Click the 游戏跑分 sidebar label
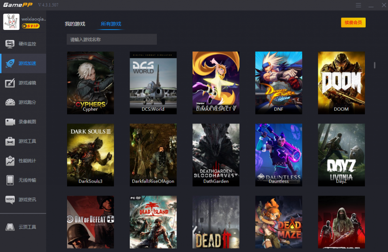The height and width of the screenshot is (252, 388). click(x=27, y=102)
